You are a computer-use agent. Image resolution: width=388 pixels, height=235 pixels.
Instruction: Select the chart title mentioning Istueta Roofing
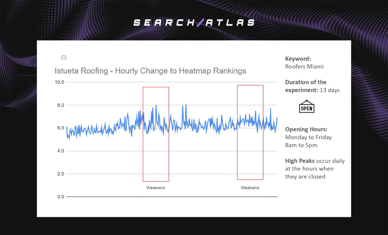(x=150, y=71)
